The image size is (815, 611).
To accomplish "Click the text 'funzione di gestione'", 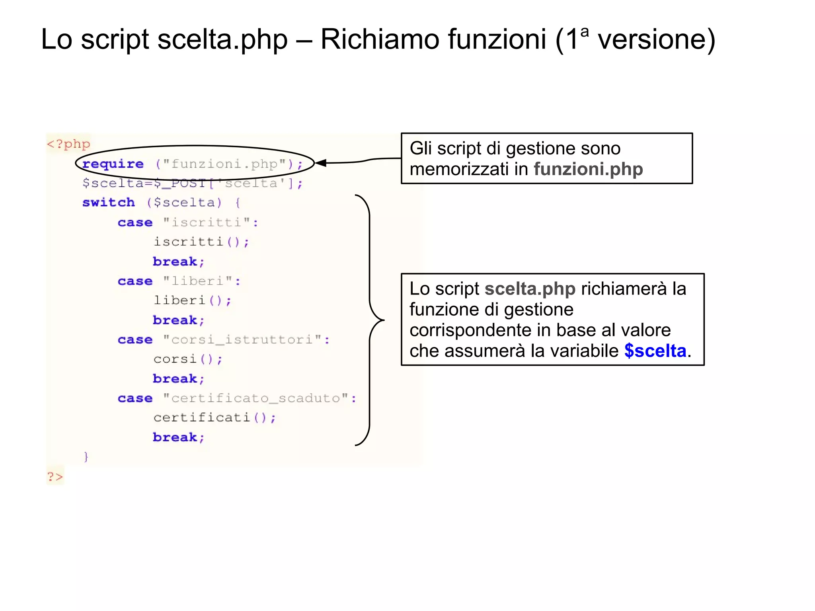I will (491, 310).
